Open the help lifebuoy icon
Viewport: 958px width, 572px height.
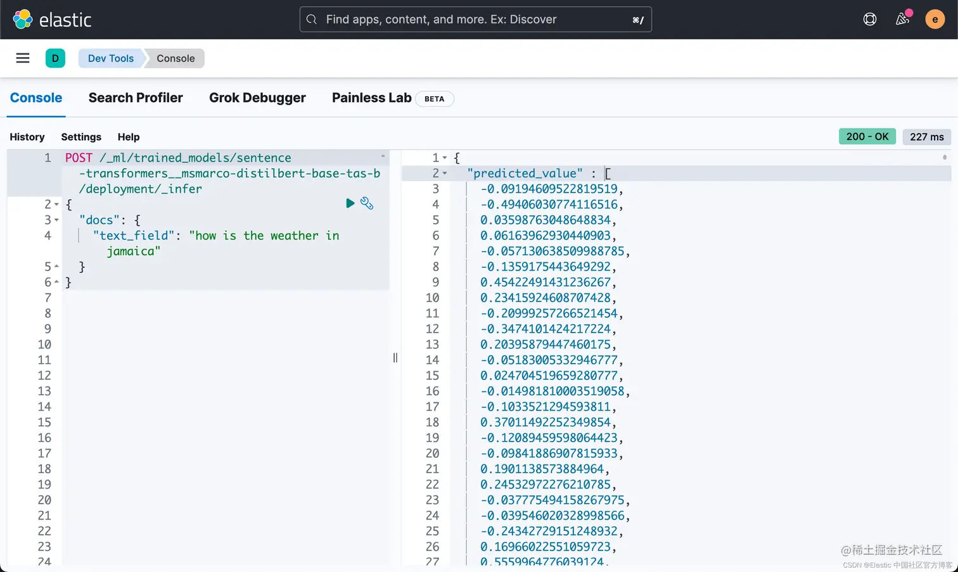(x=870, y=20)
